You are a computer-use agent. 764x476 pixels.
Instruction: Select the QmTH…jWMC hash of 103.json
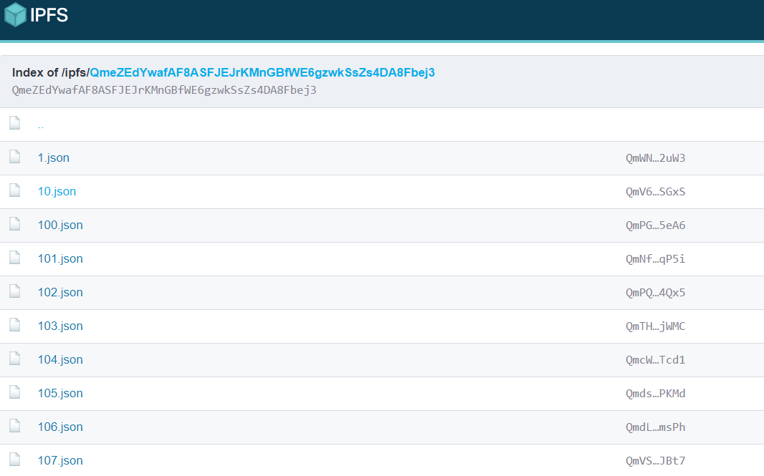pyautogui.click(x=655, y=326)
